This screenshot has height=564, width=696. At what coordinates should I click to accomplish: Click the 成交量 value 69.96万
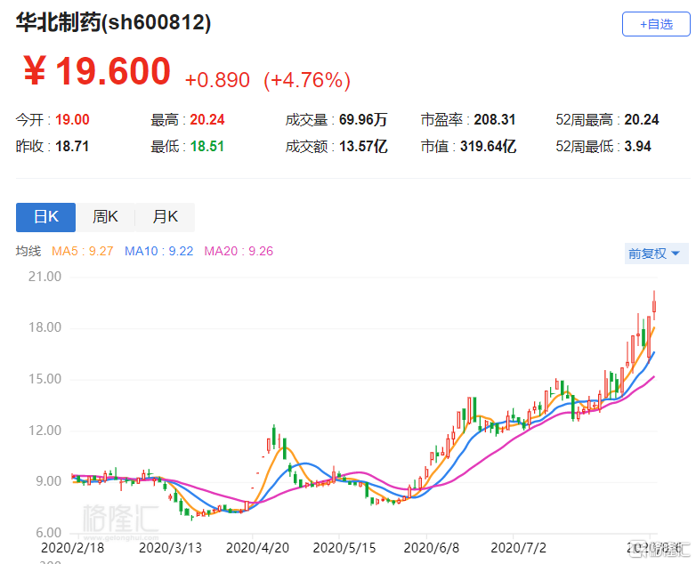pos(363,119)
